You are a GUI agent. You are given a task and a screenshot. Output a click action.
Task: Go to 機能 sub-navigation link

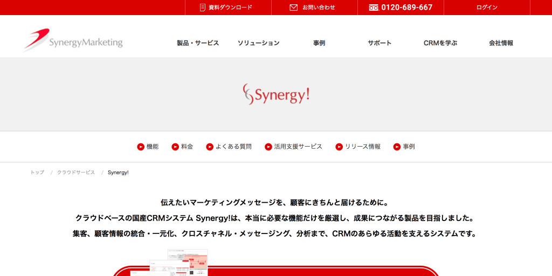(x=153, y=147)
